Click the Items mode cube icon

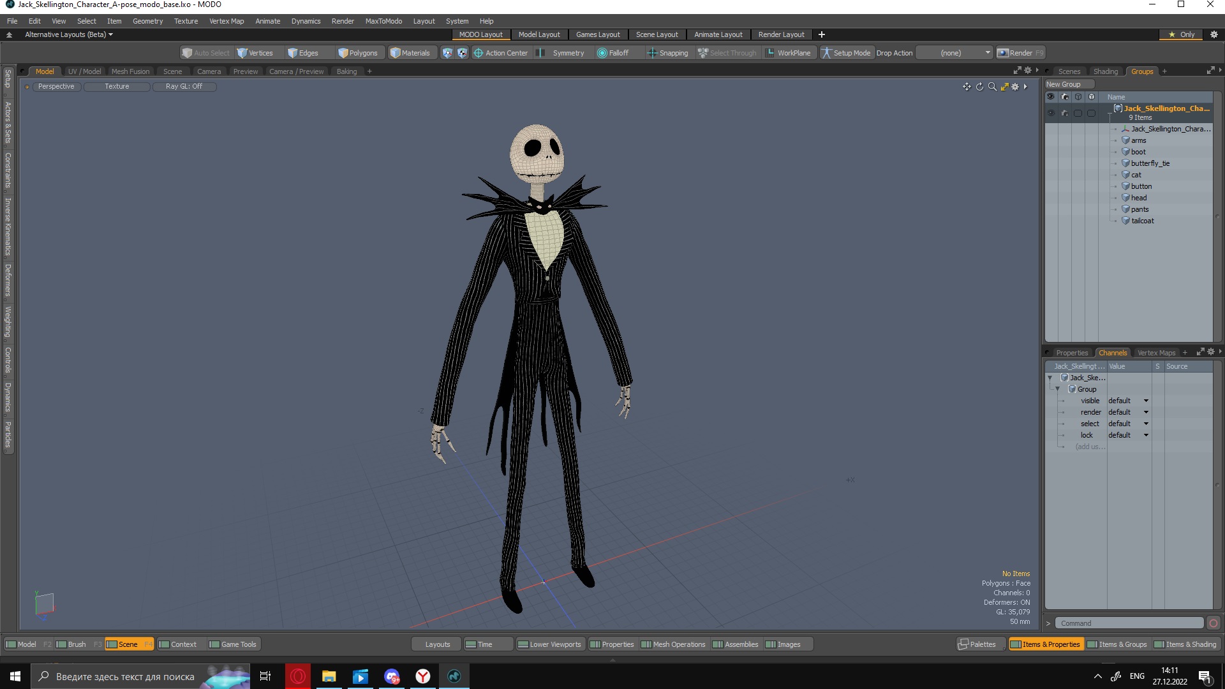tap(447, 53)
